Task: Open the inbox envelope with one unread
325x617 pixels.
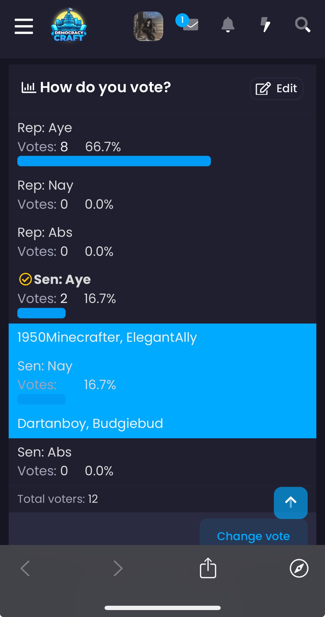Action: point(187,23)
